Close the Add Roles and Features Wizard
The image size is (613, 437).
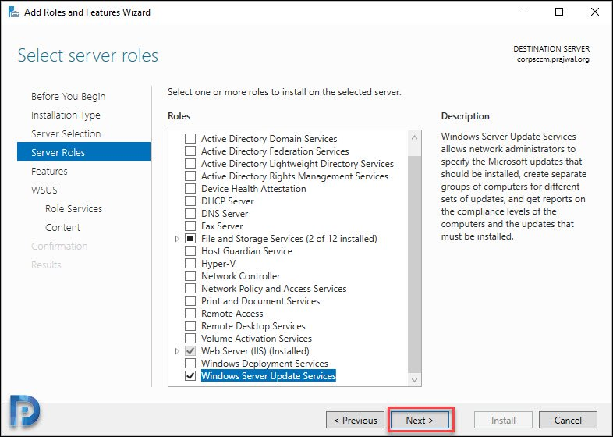click(594, 12)
